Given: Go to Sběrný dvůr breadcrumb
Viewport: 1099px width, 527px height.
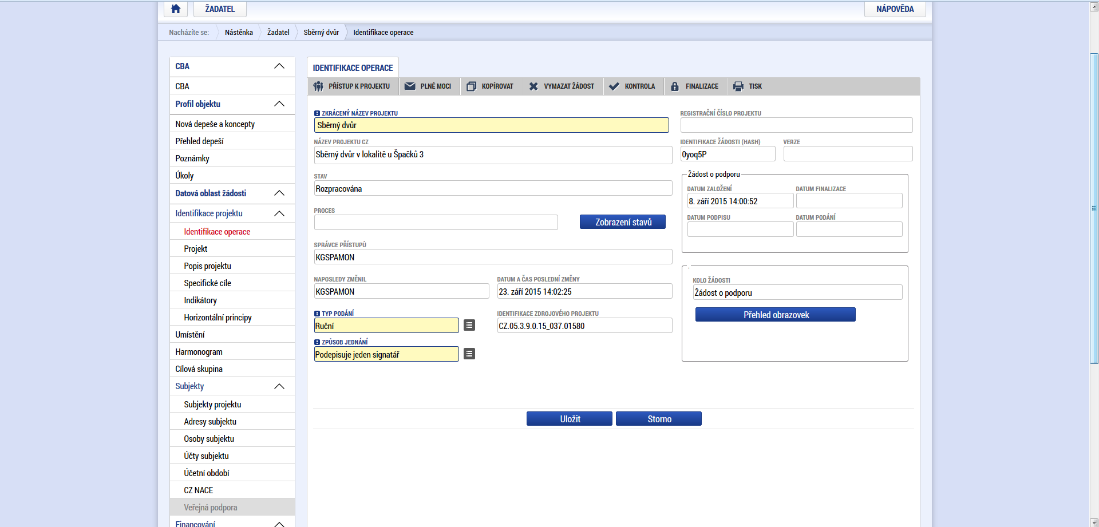Looking at the screenshot, I should (321, 33).
